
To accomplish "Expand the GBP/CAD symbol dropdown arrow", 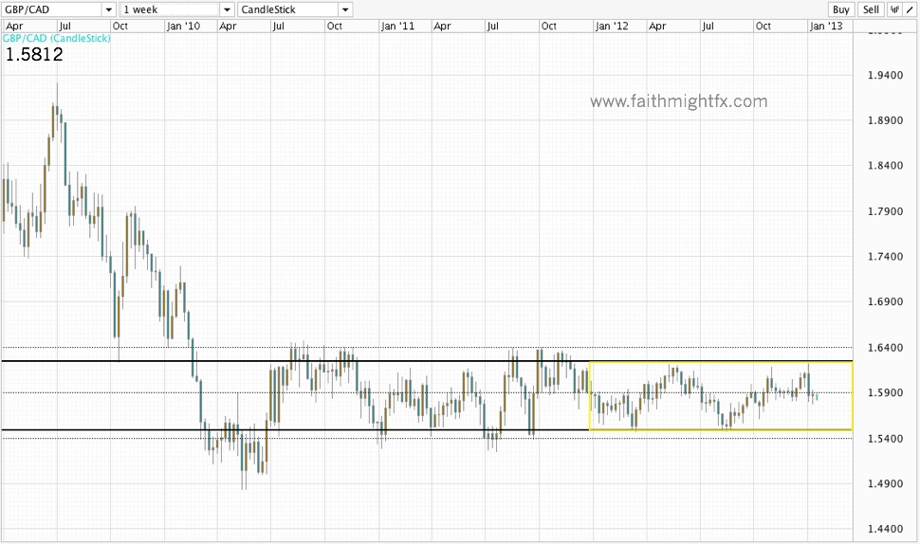I will pos(108,9).
